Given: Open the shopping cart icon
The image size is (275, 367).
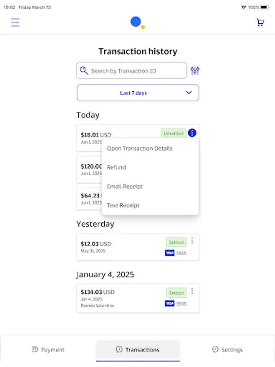Looking at the screenshot, I should pos(260,22).
